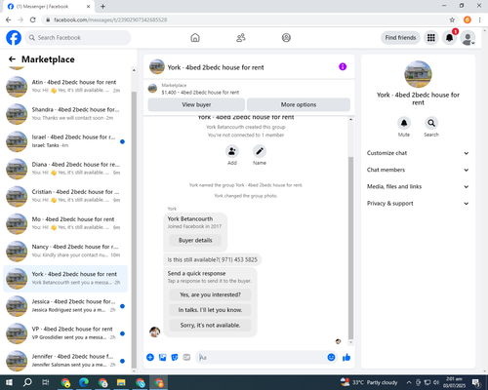Edit the group Name pencil icon

(x=260, y=151)
